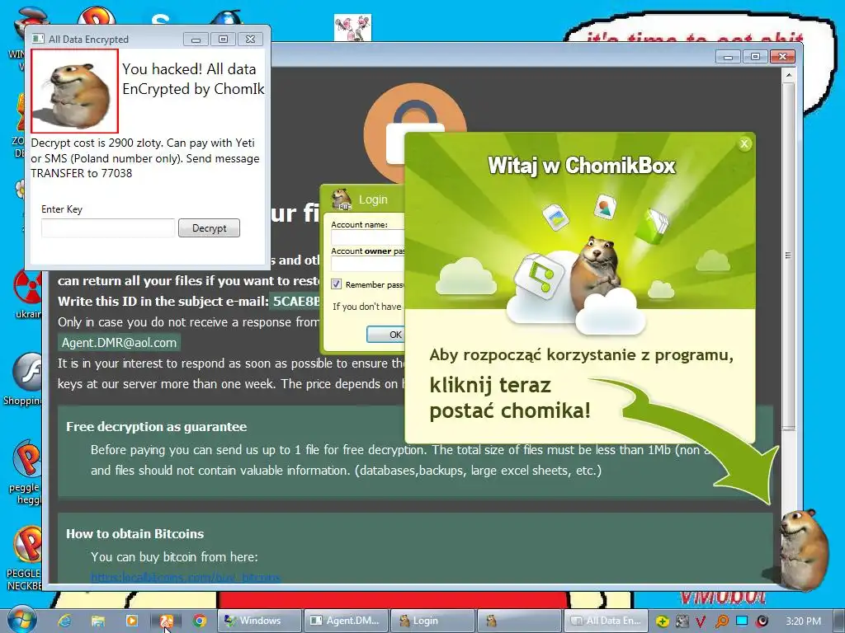The width and height of the screenshot is (845, 633).
Task: Click the ukraine radiation desktop icon
Action: click(x=27, y=294)
